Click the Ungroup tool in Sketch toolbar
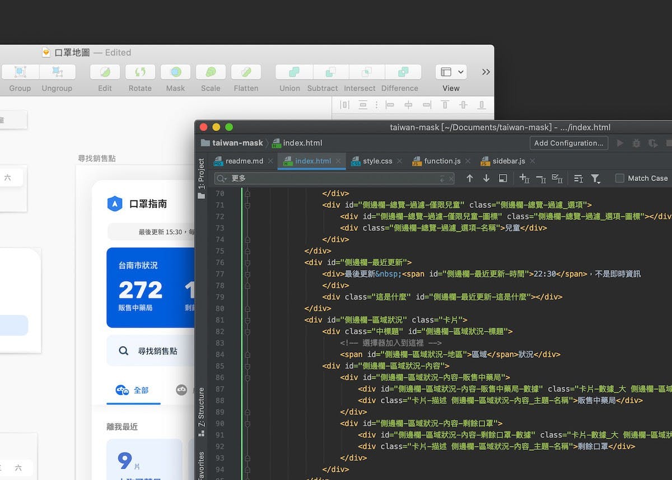Image resolution: width=672 pixels, height=480 pixels. (x=57, y=72)
